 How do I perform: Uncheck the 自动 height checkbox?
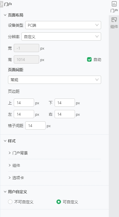coord(89,59)
